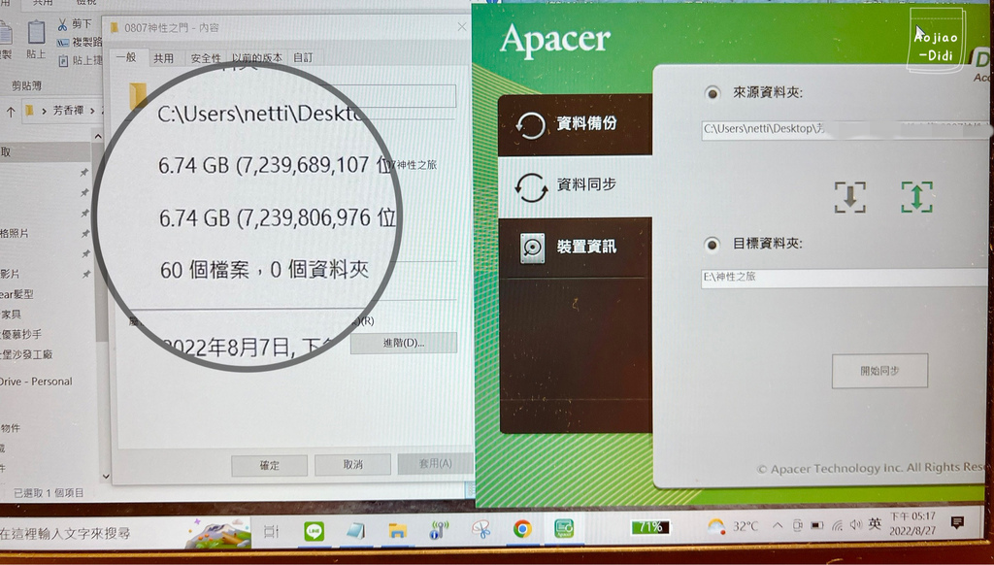Click the 開始同步 button

879,371
